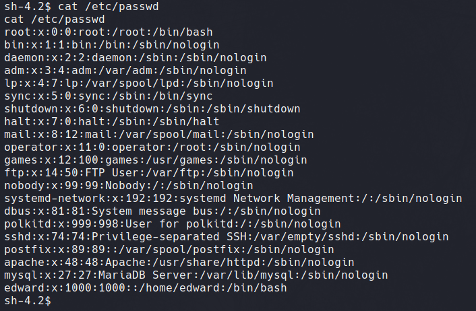
Task: Click the mail user line
Action: 159,134
